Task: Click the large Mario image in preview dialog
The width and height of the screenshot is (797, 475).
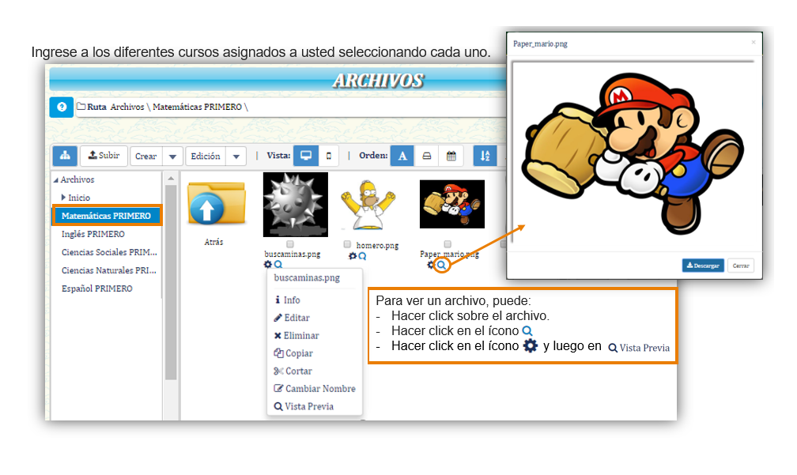Action: coord(633,154)
